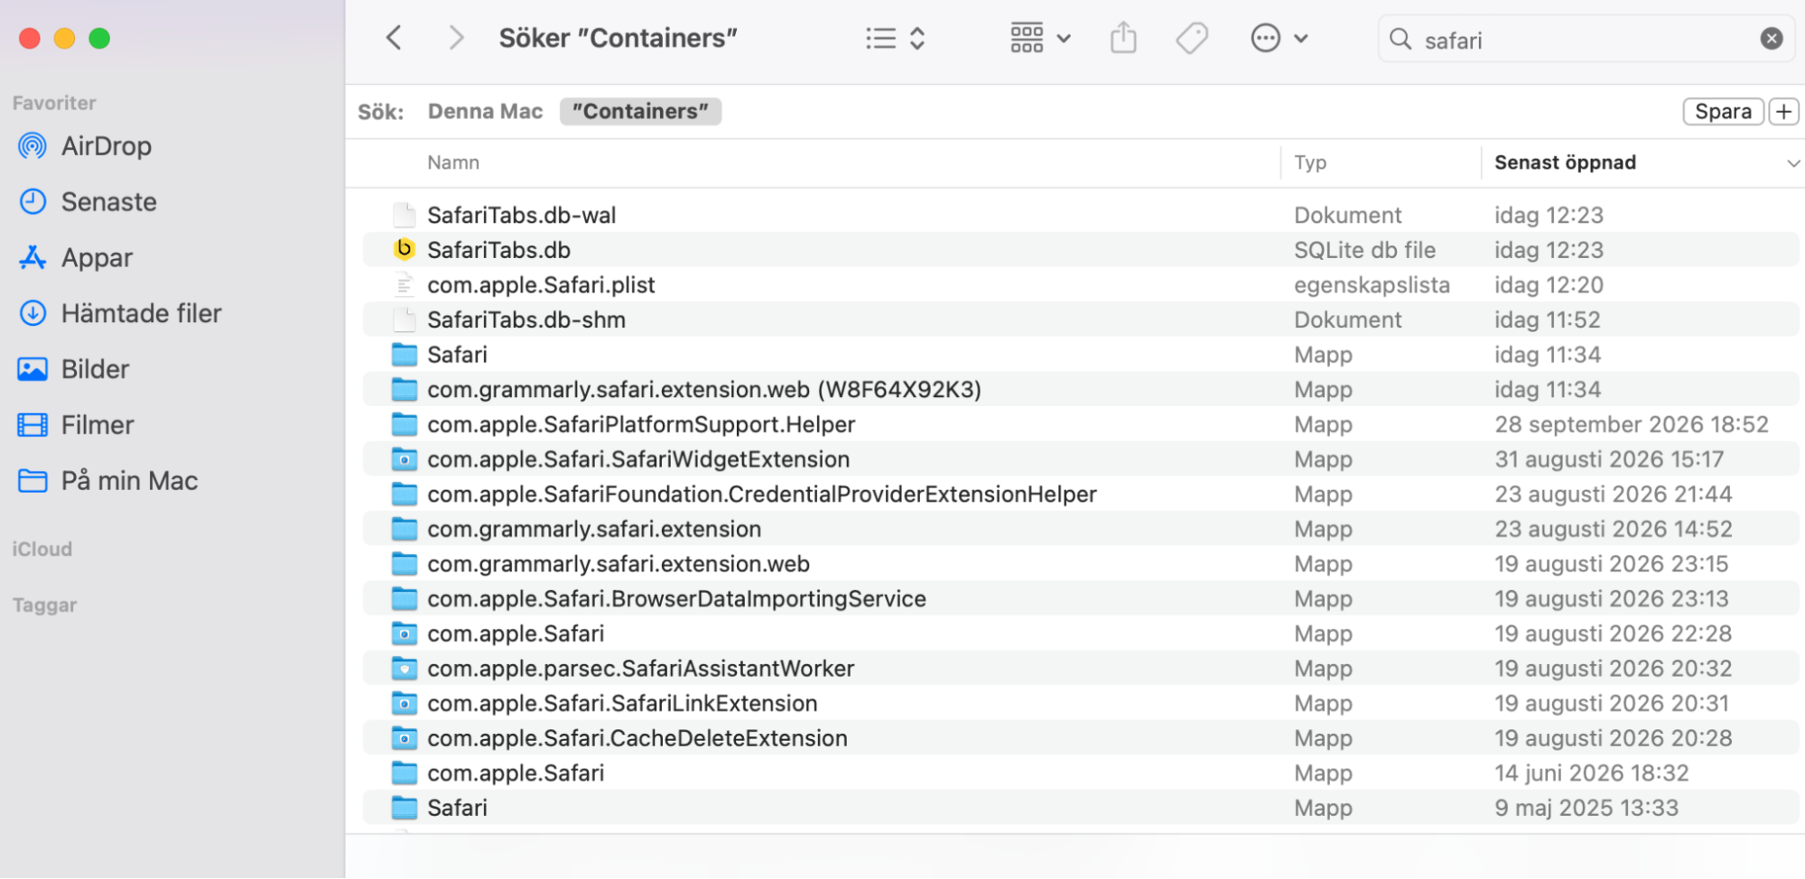Open Appar in the sidebar
The image size is (1805, 879).
click(x=97, y=258)
